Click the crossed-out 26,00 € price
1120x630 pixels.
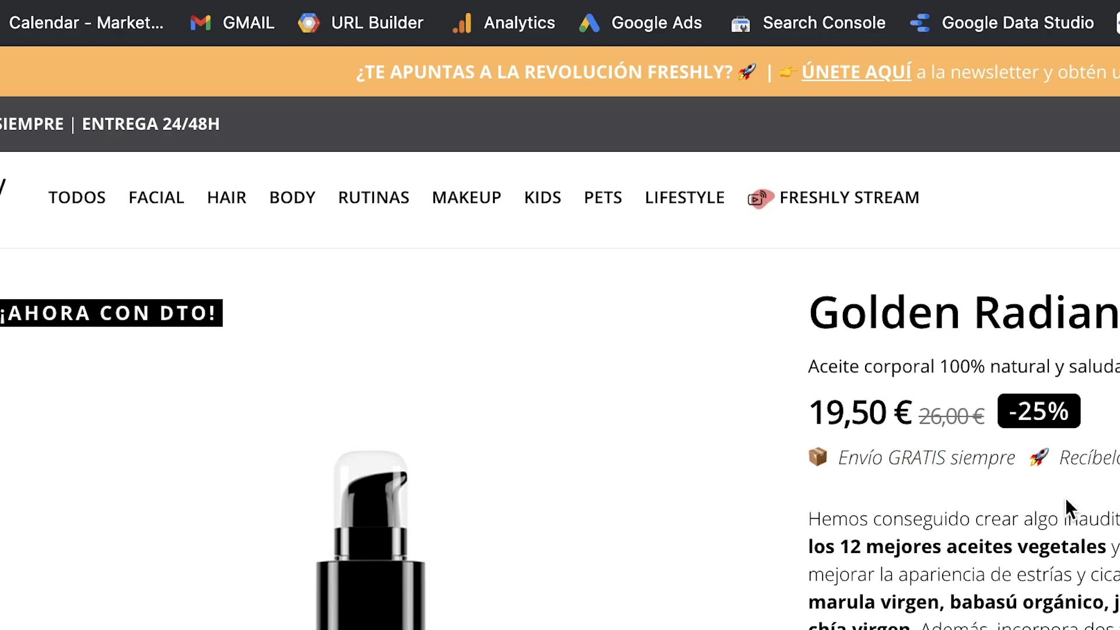(x=951, y=416)
